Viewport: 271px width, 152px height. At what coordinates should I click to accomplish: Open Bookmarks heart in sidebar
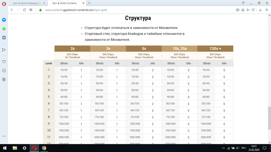[4, 62]
